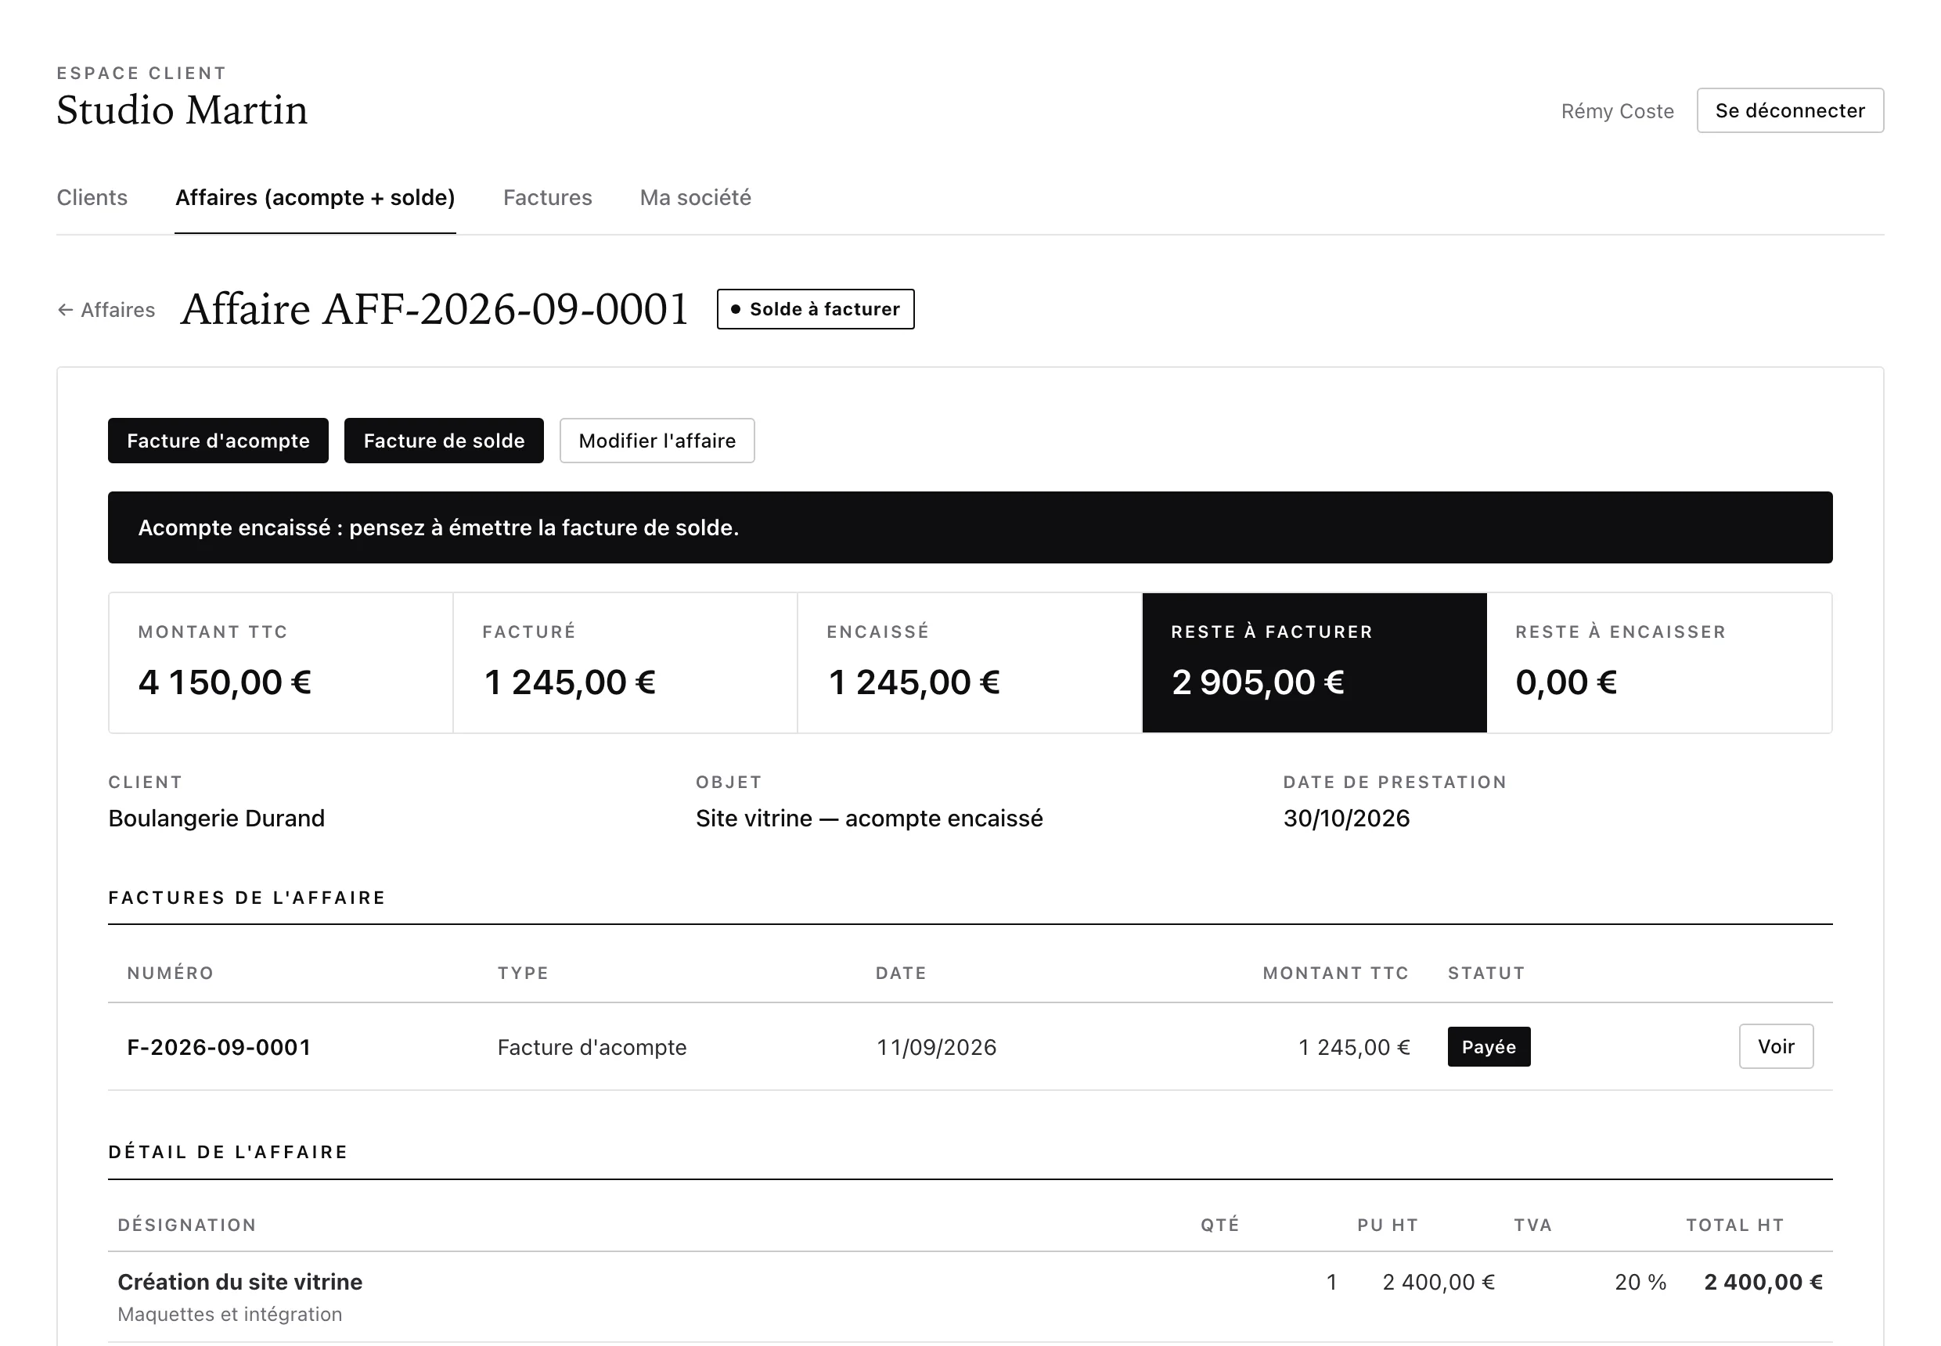
Task: Create a Facture d'acompte
Action: pos(218,441)
